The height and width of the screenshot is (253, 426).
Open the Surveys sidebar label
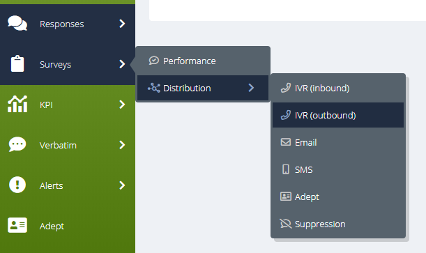[x=55, y=65]
